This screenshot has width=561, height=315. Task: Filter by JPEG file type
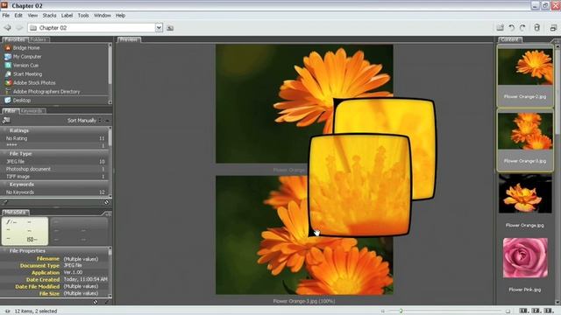tap(54, 161)
